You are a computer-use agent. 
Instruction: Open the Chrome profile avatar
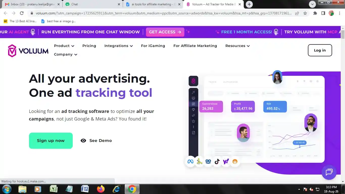coord(331,13)
